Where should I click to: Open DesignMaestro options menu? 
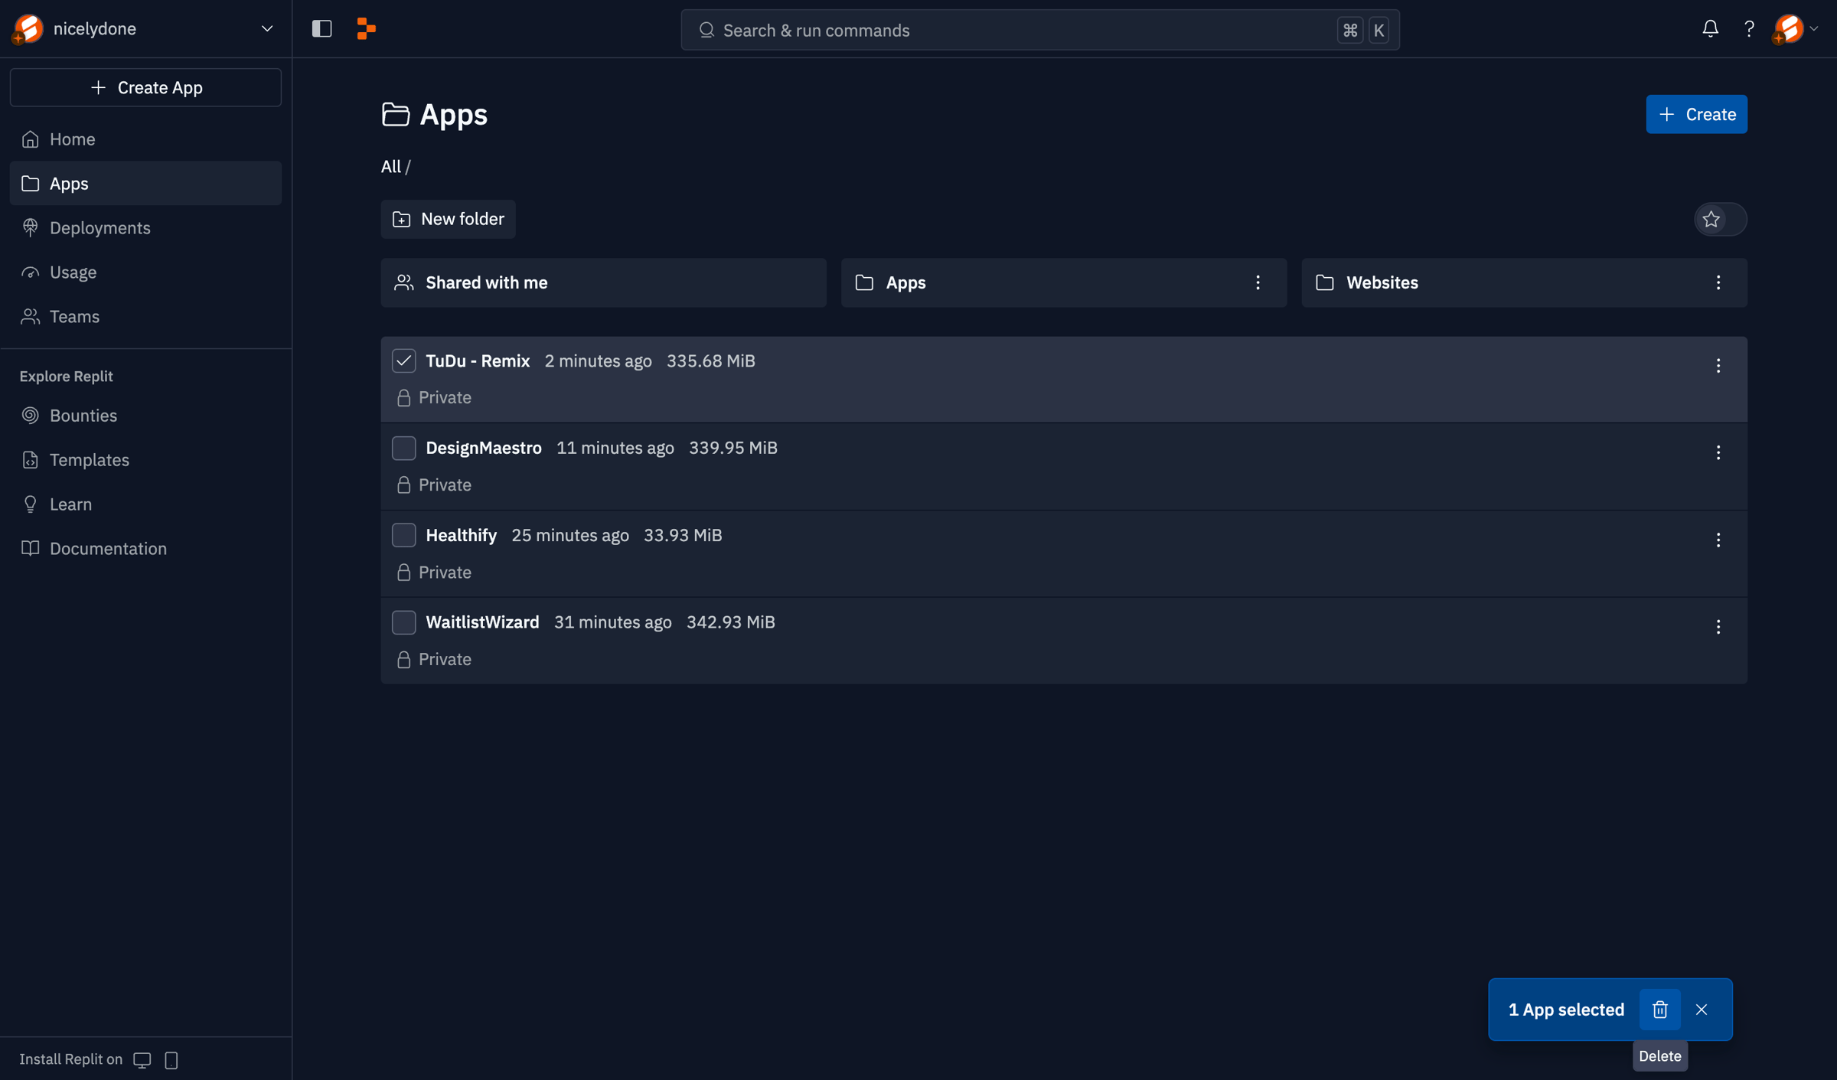pyautogui.click(x=1718, y=453)
